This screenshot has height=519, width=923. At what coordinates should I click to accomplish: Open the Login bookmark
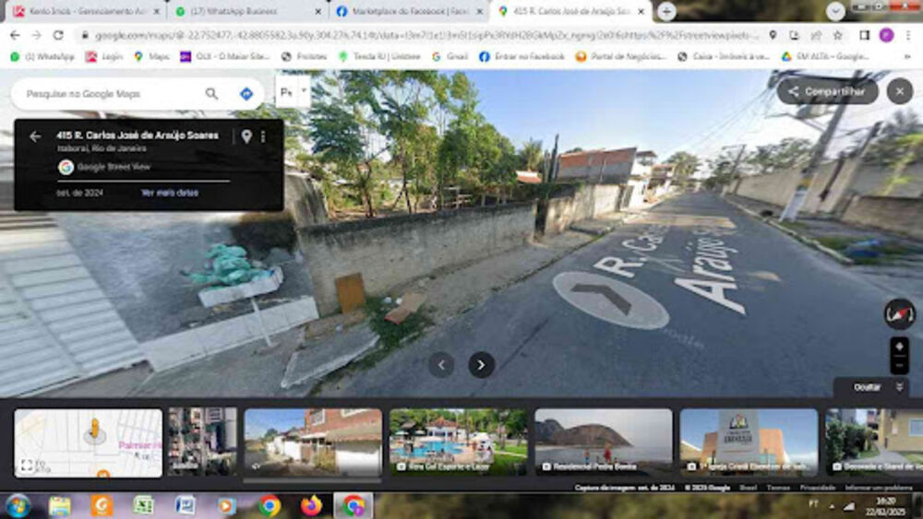(x=103, y=56)
